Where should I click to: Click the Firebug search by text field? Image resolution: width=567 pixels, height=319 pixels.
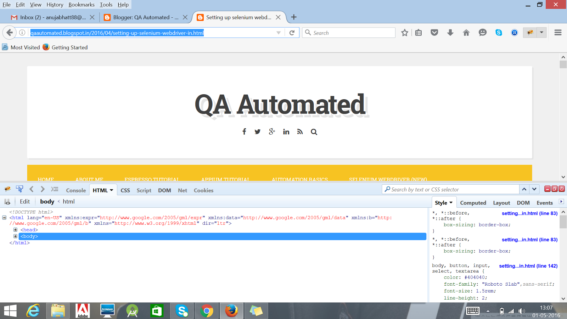point(451,189)
